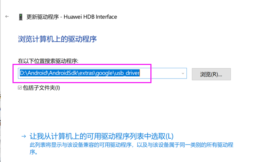The width and height of the screenshot is (264, 162).
Task: Place cursor after usb_driver in the path
Action: (140, 73)
